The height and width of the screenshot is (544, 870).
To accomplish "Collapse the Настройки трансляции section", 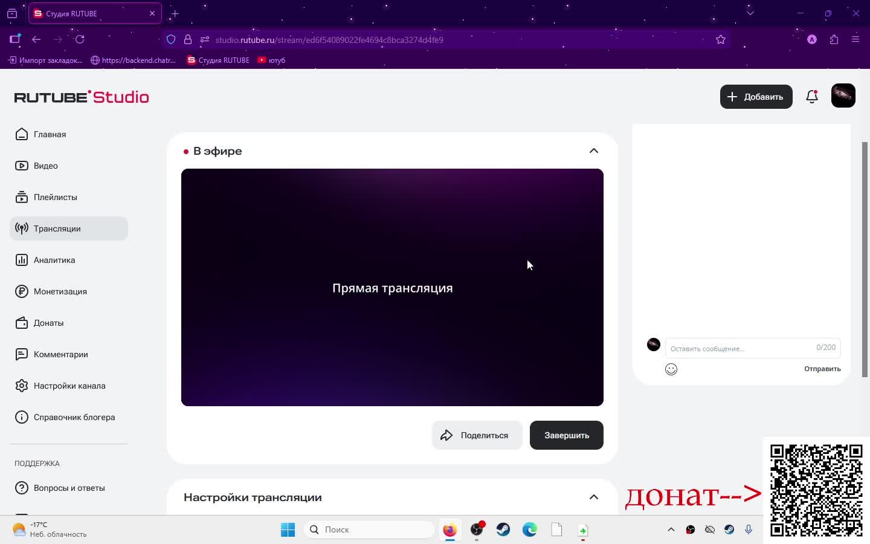I will (594, 497).
